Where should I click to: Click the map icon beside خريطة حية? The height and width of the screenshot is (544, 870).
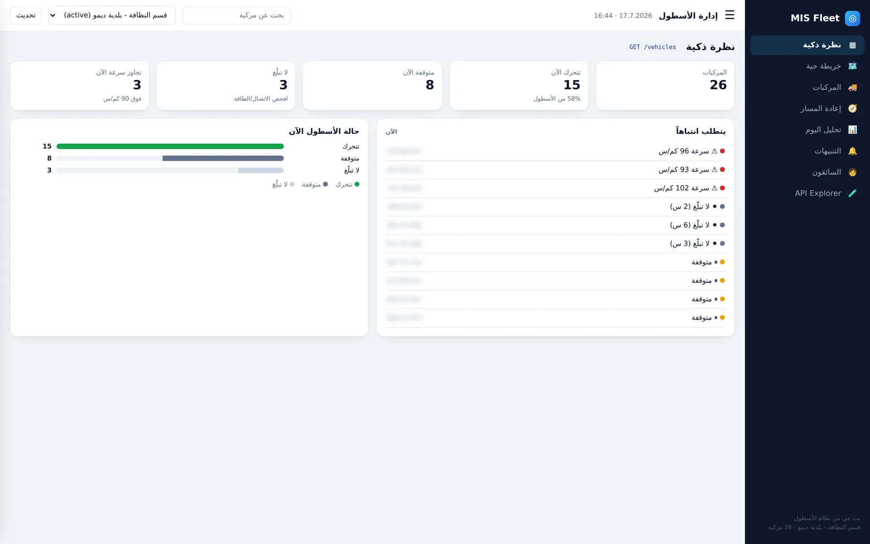852,66
